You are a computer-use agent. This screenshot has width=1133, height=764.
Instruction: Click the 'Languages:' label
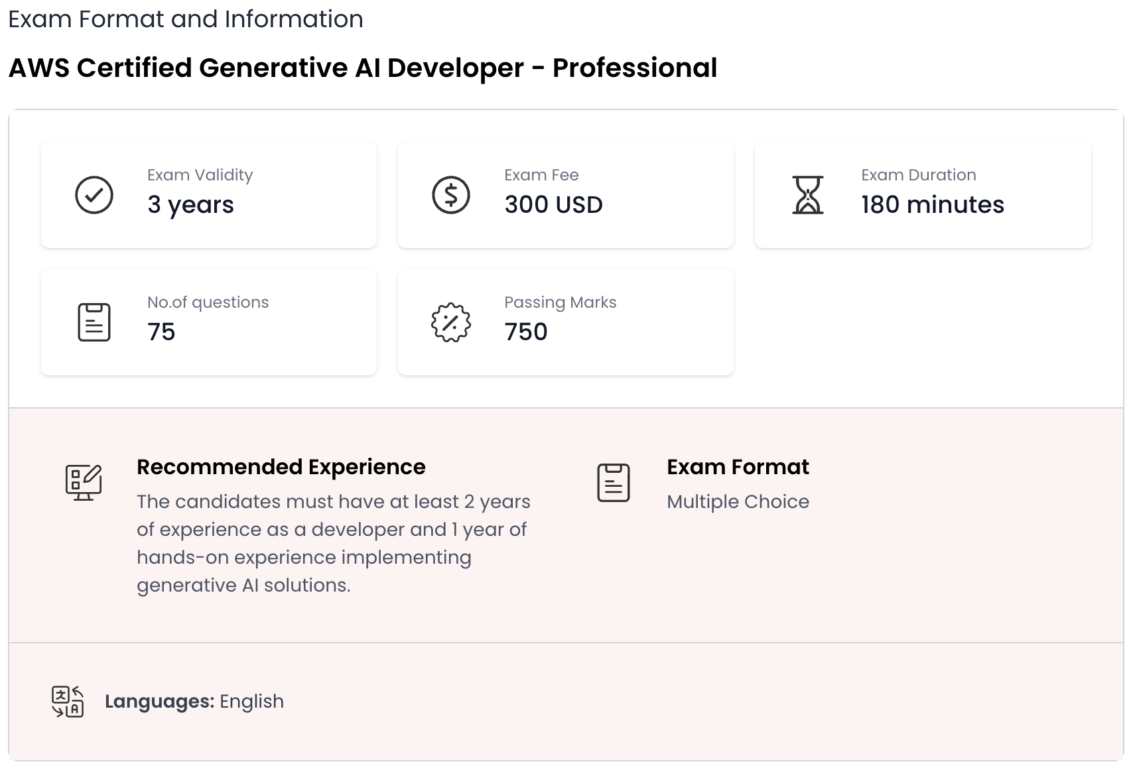coord(159,702)
